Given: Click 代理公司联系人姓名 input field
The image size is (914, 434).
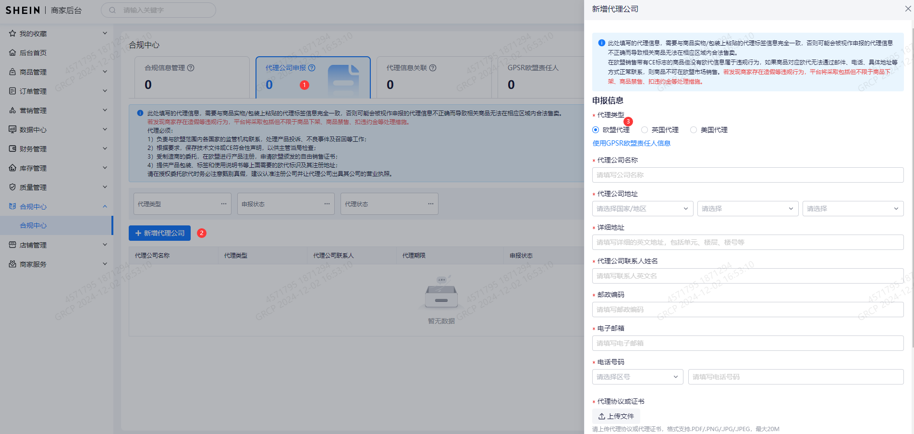Looking at the screenshot, I should click(748, 276).
